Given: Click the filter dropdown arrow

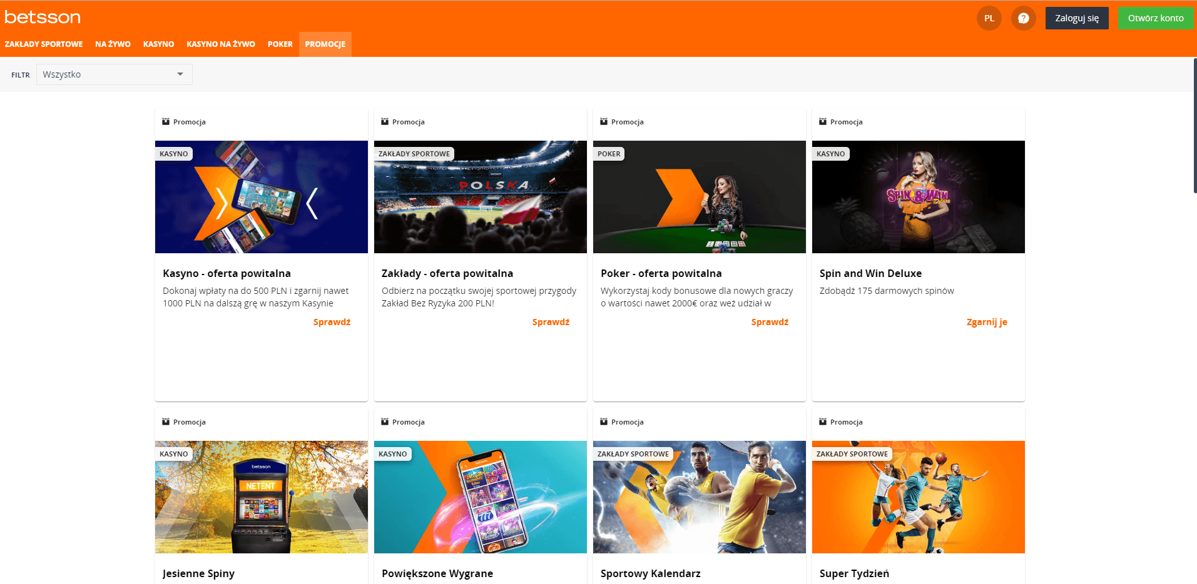Looking at the screenshot, I should click(180, 74).
